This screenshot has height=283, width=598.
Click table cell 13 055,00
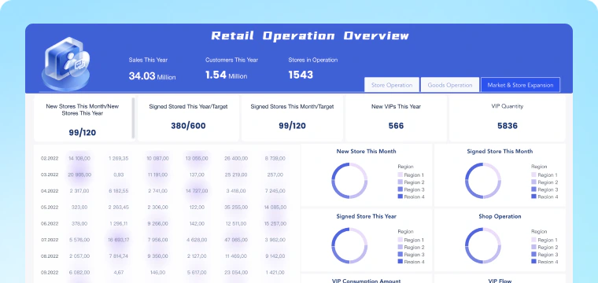coord(197,158)
